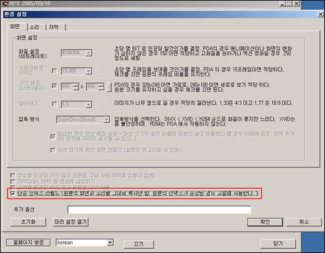The height and width of the screenshot is (253, 325).
Task: Confirm settings with the 확인 button
Action: click(x=265, y=222)
